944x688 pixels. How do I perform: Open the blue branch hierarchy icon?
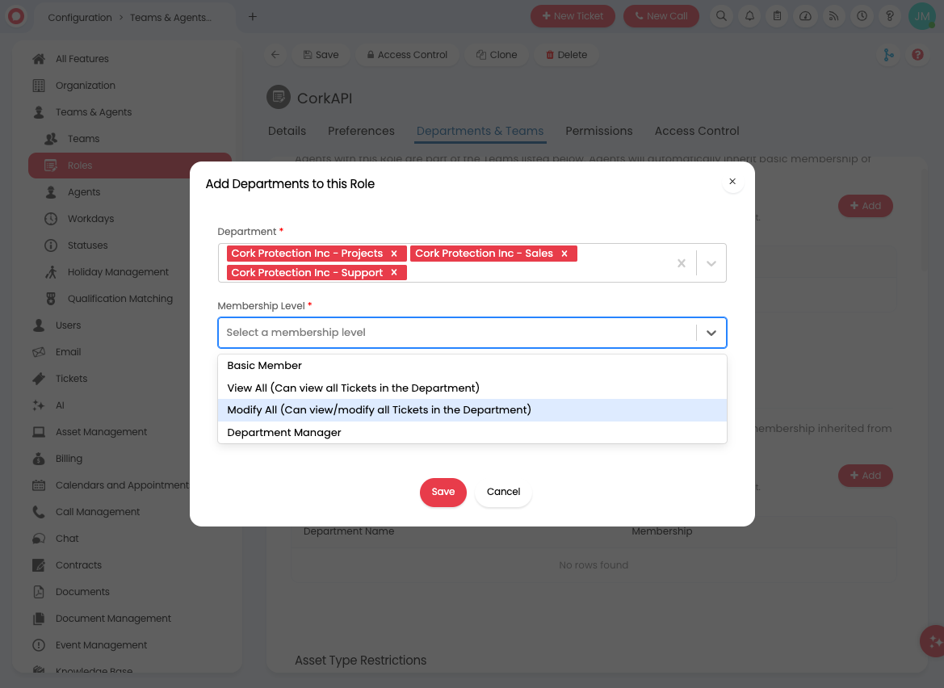coord(888,55)
